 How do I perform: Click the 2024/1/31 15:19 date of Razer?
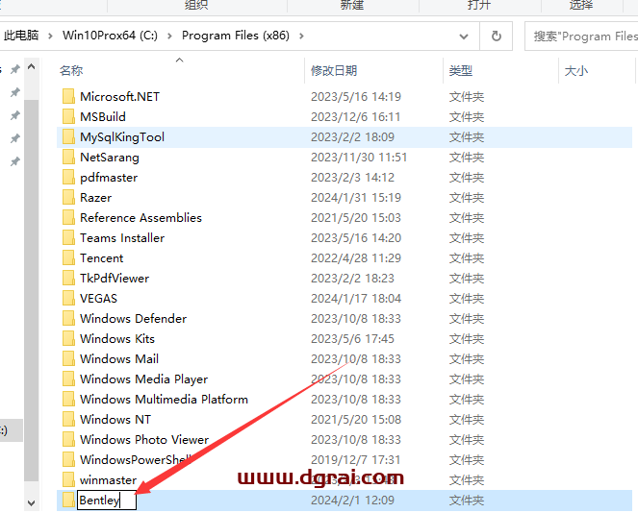pyautogui.click(x=356, y=197)
